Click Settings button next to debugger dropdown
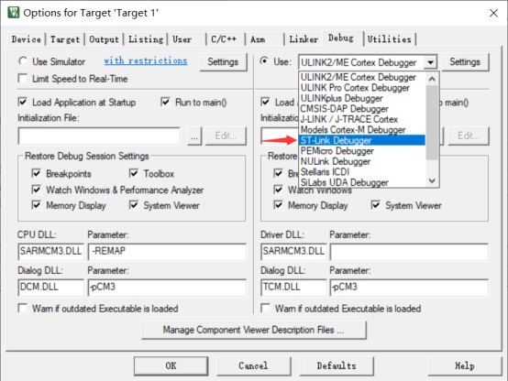This screenshot has width=508, height=381. [x=465, y=62]
